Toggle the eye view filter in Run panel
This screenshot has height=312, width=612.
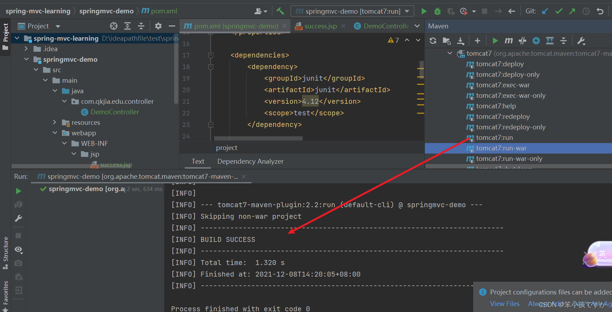click(x=19, y=250)
